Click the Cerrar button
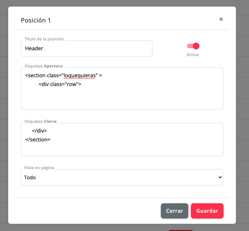 pyautogui.click(x=175, y=211)
